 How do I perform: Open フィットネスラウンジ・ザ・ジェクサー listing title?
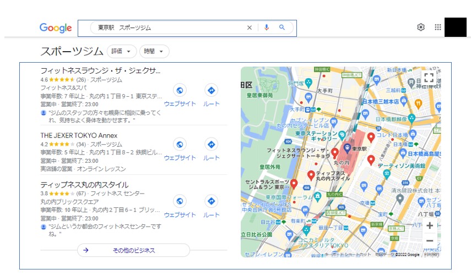click(x=101, y=71)
